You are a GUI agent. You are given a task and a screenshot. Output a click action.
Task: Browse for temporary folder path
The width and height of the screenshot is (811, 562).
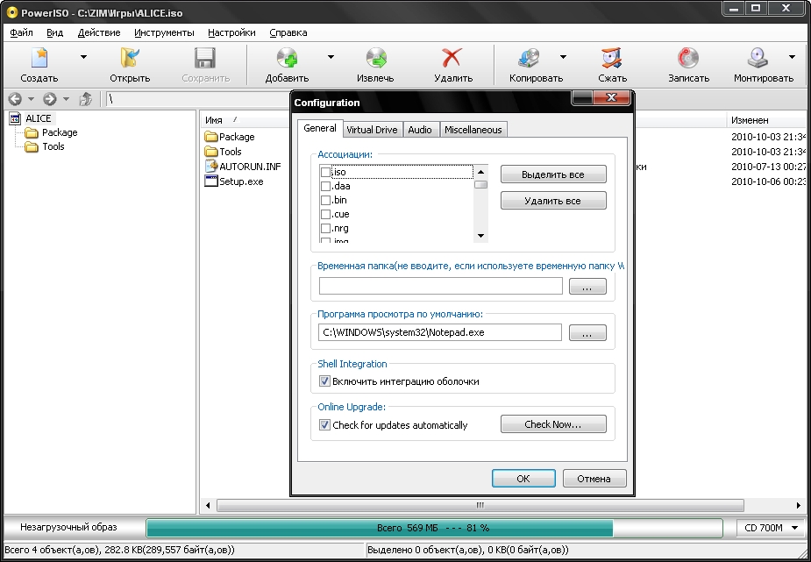click(x=587, y=286)
